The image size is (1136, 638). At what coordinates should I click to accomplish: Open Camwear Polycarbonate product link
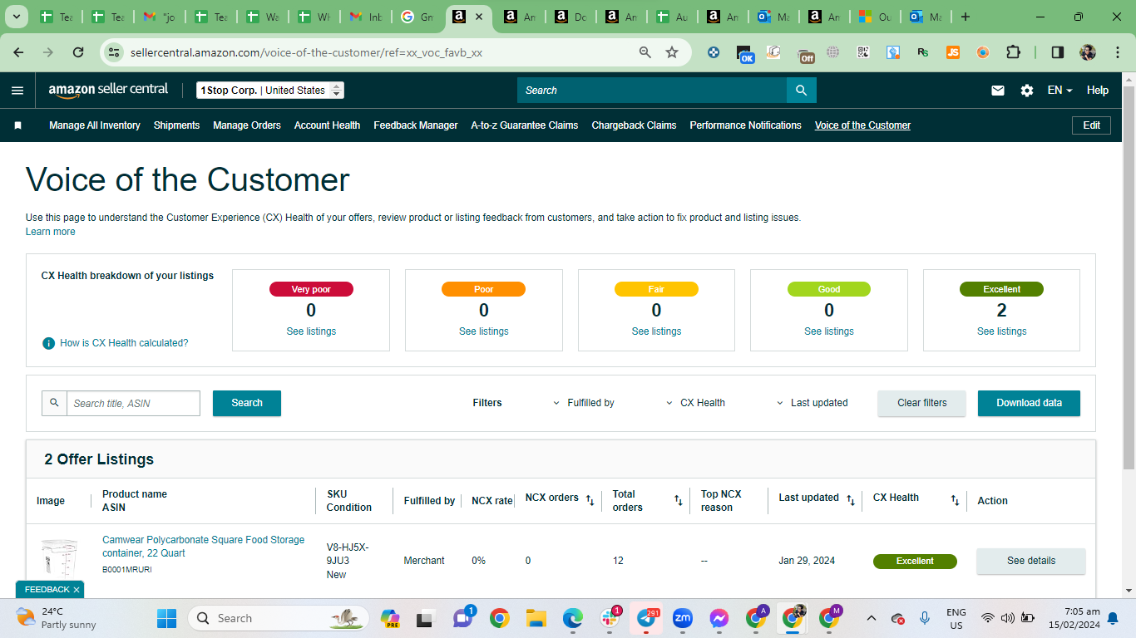pyautogui.click(x=204, y=547)
